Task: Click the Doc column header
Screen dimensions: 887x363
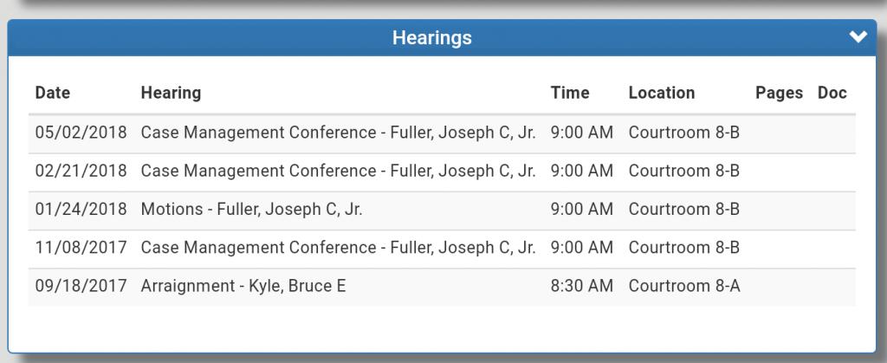Action: click(x=832, y=93)
